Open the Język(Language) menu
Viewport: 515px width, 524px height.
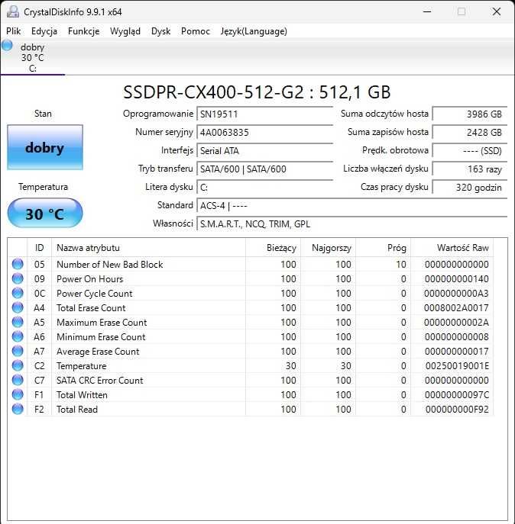tap(254, 31)
